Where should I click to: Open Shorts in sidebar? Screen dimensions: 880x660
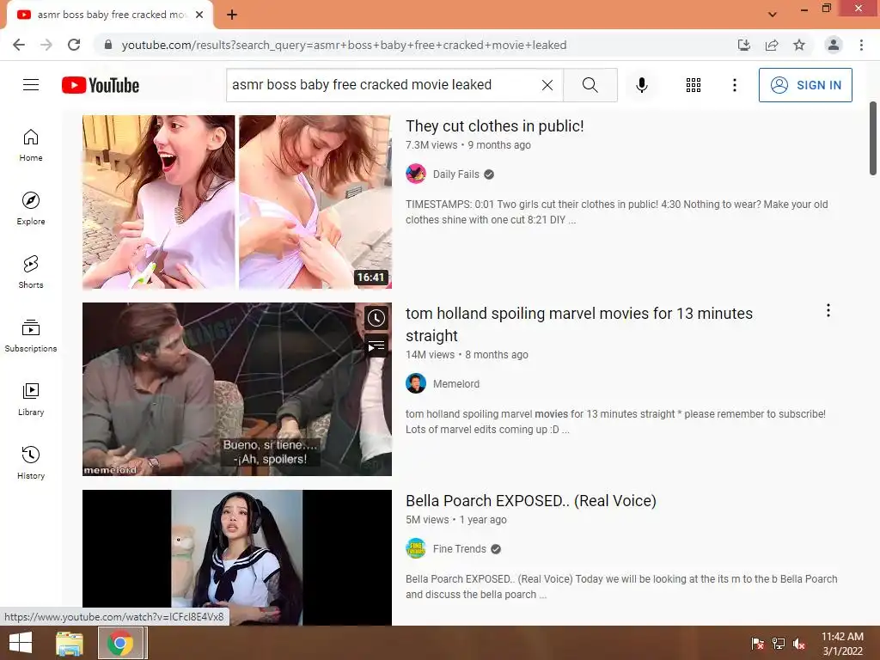click(x=31, y=272)
